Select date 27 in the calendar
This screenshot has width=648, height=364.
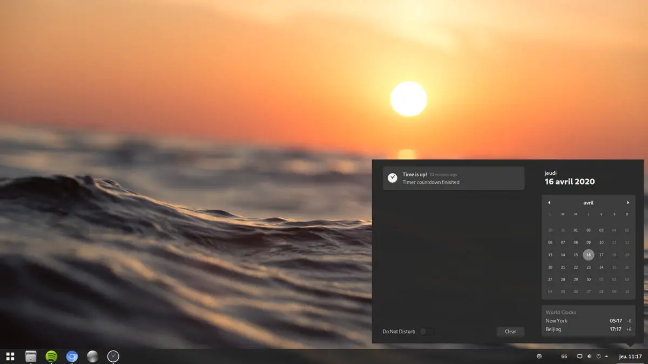point(550,279)
